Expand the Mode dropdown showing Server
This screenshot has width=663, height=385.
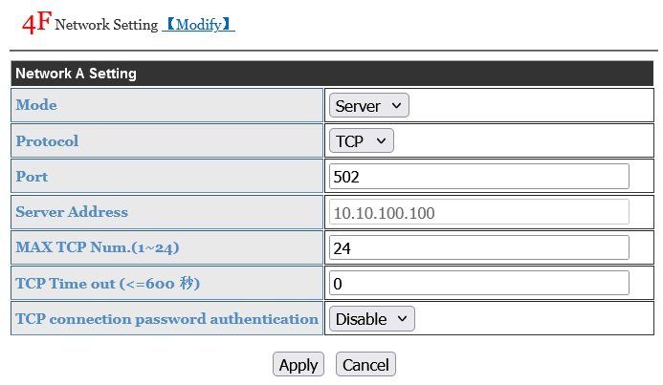click(368, 106)
